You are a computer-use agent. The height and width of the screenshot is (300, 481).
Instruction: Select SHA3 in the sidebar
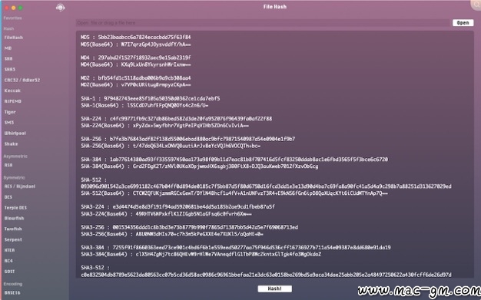[10, 69]
